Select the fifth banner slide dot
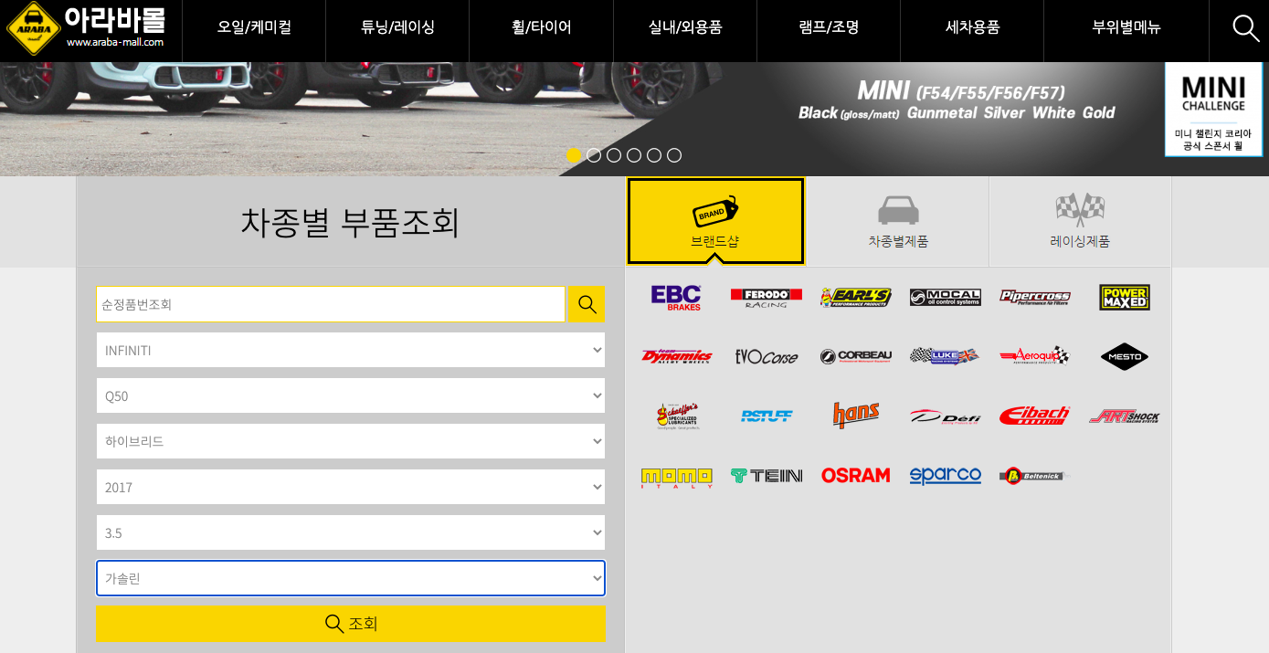The width and height of the screenshot is (1269, 653). 654,155
